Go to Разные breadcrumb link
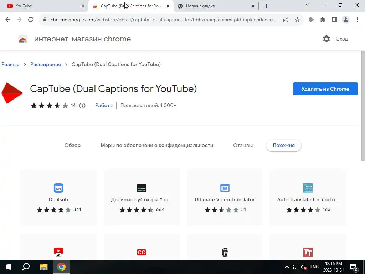This screenshot has width=365, height=274. [10, 64]
